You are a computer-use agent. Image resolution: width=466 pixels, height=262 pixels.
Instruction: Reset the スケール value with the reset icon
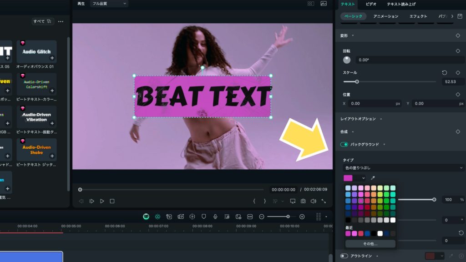click(445, 73)
